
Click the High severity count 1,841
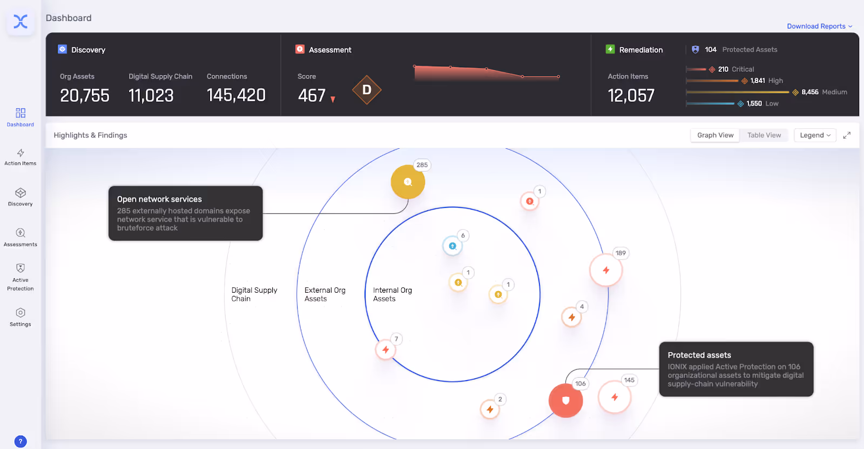(758, 81)
